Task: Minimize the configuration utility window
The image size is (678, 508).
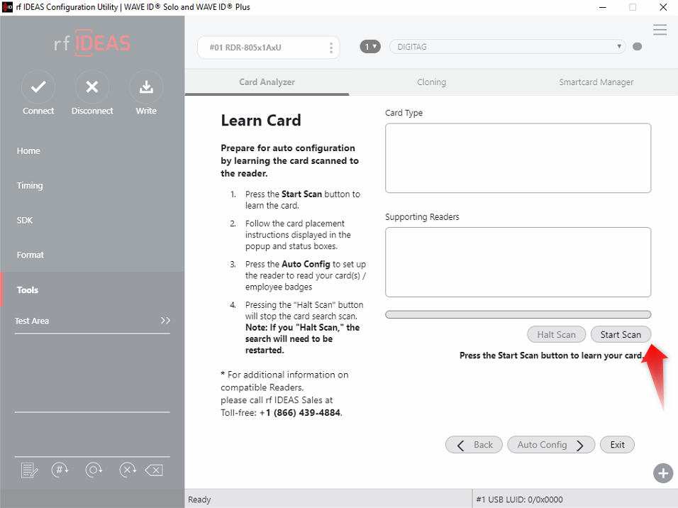Action: 602,7
